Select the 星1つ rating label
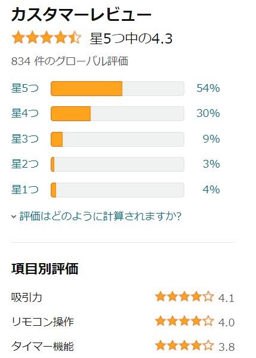The height and width of the screenshot is (358, 256). (x=25, y=190)
